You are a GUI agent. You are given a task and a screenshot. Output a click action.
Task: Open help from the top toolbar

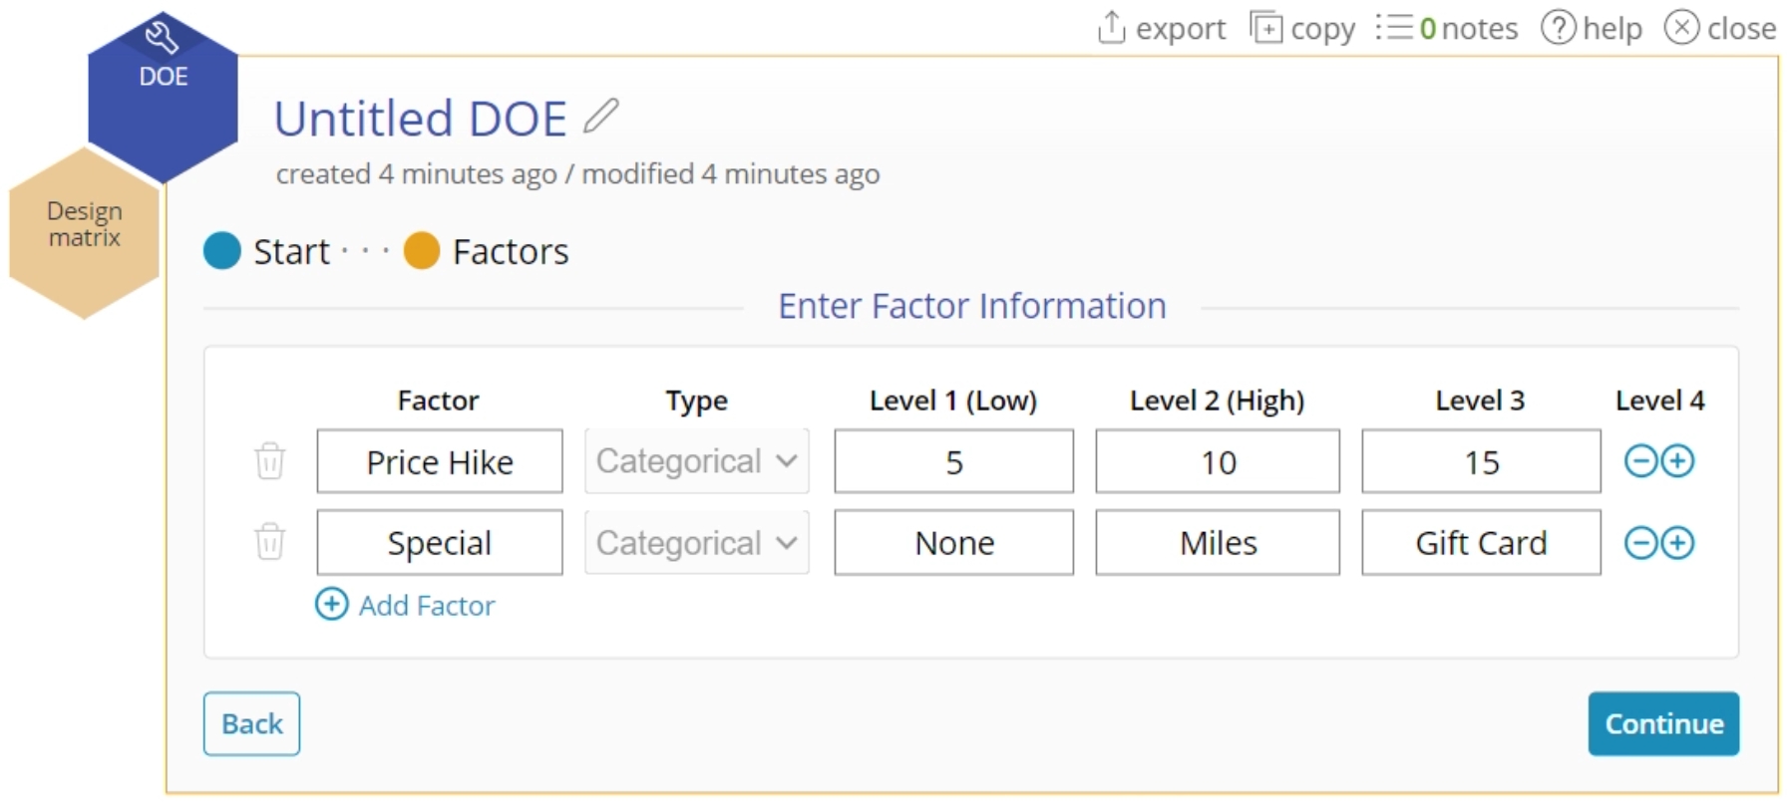(1592, 28)
